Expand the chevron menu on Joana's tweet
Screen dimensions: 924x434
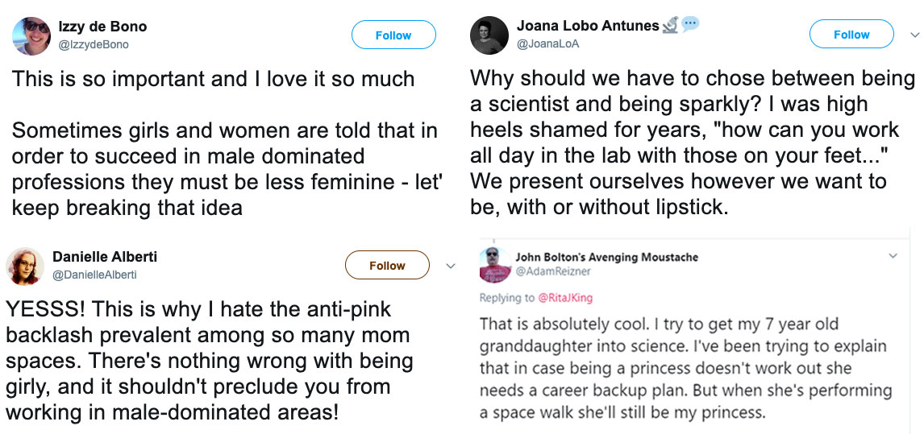(x=914, y=35)
